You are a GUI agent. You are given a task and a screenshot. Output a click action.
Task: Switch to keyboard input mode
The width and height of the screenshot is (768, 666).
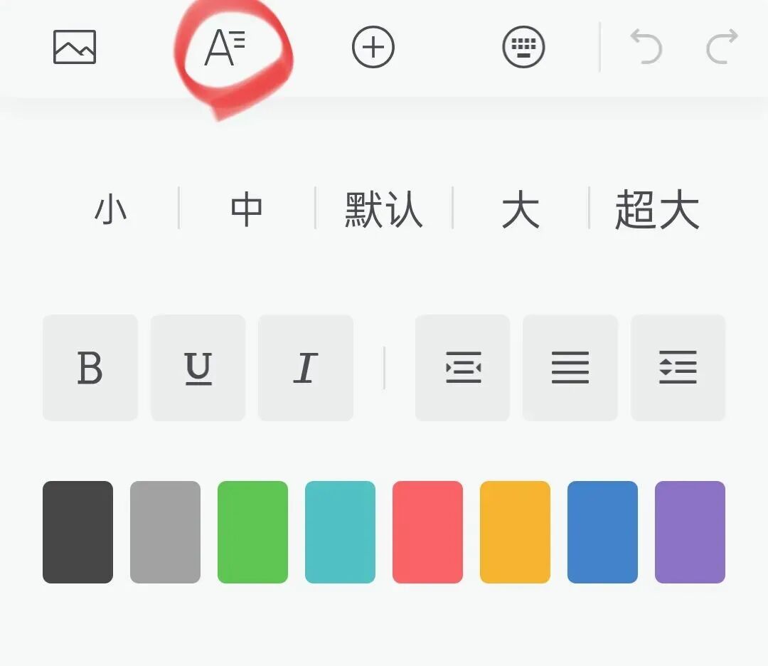524,46
